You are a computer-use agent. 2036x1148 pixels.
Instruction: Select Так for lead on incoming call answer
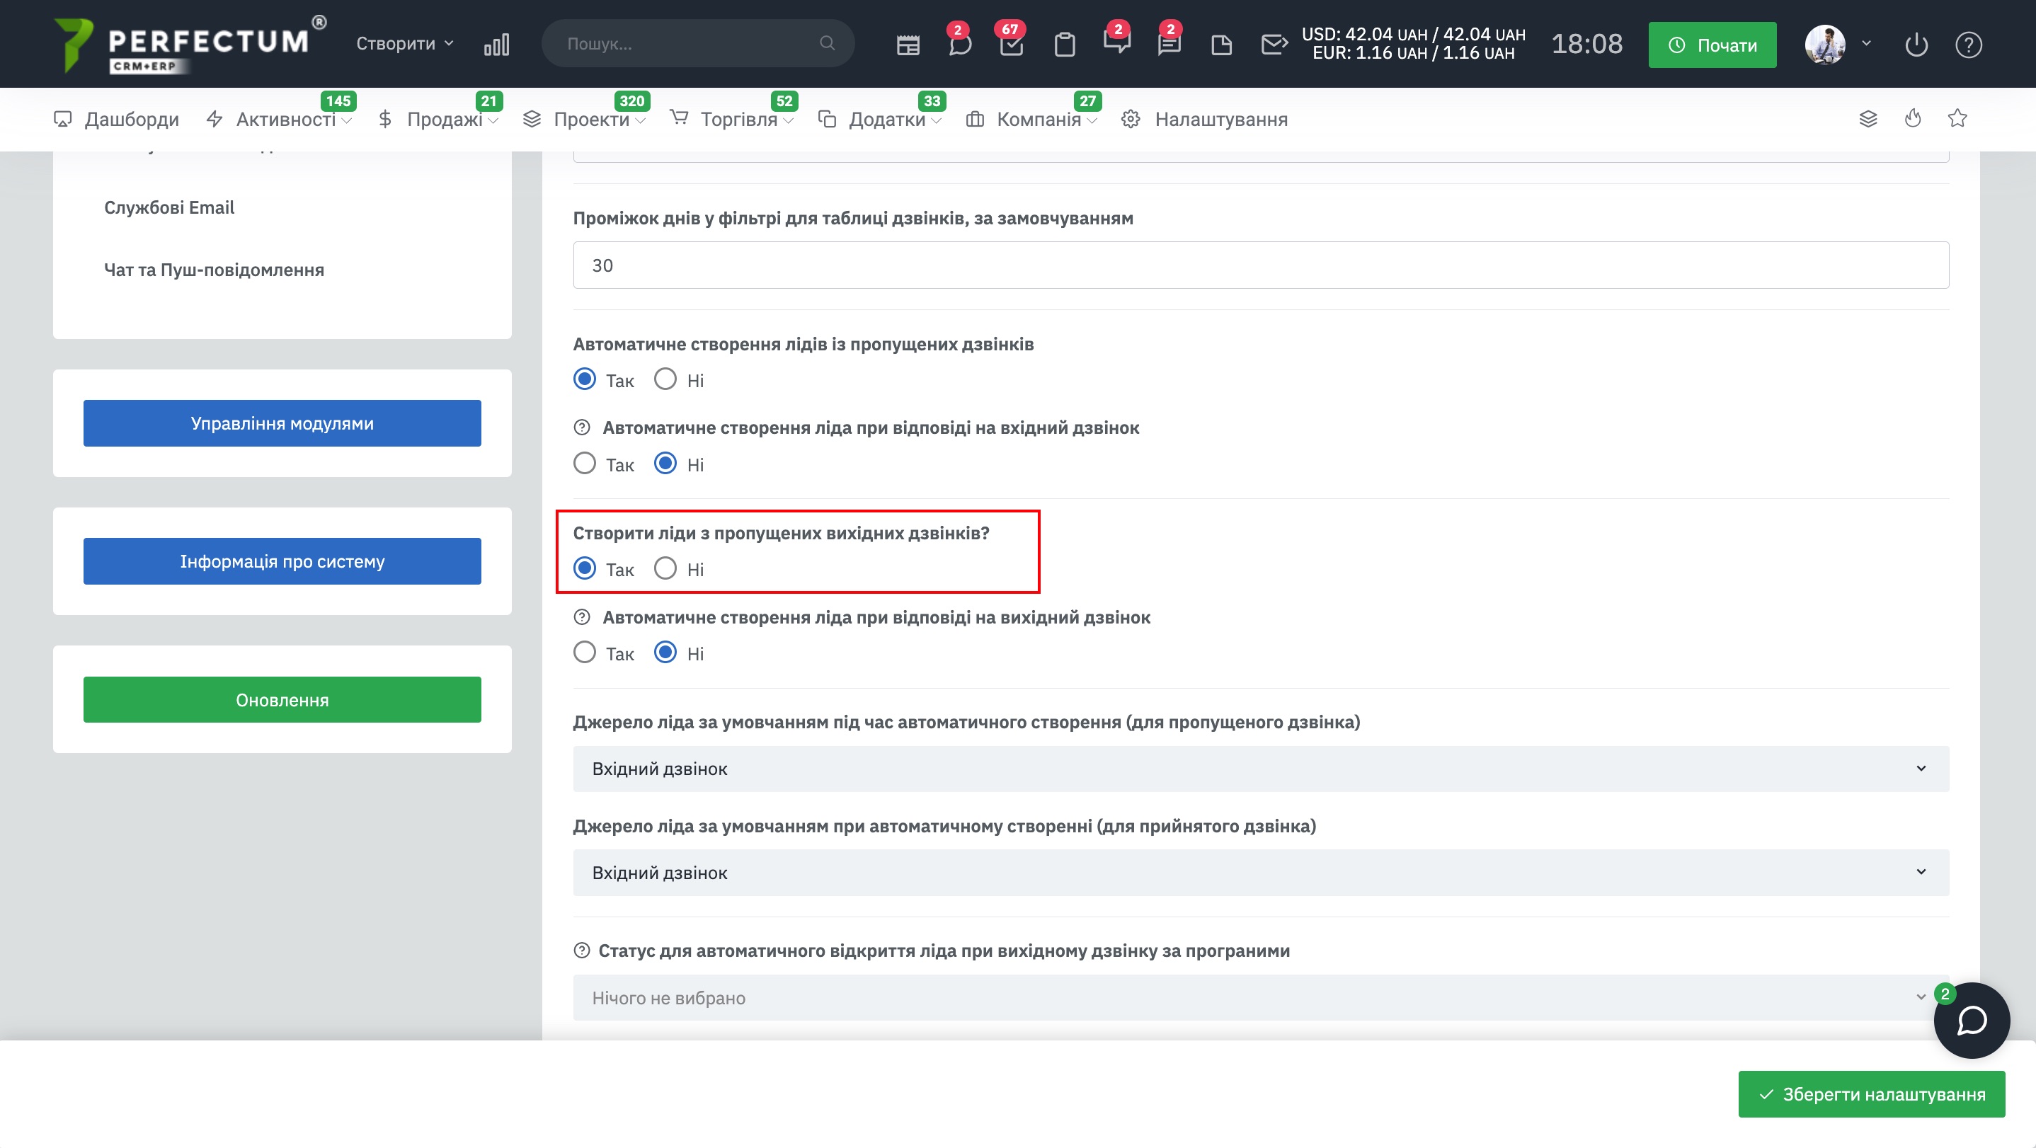click(x=585, y=464)
